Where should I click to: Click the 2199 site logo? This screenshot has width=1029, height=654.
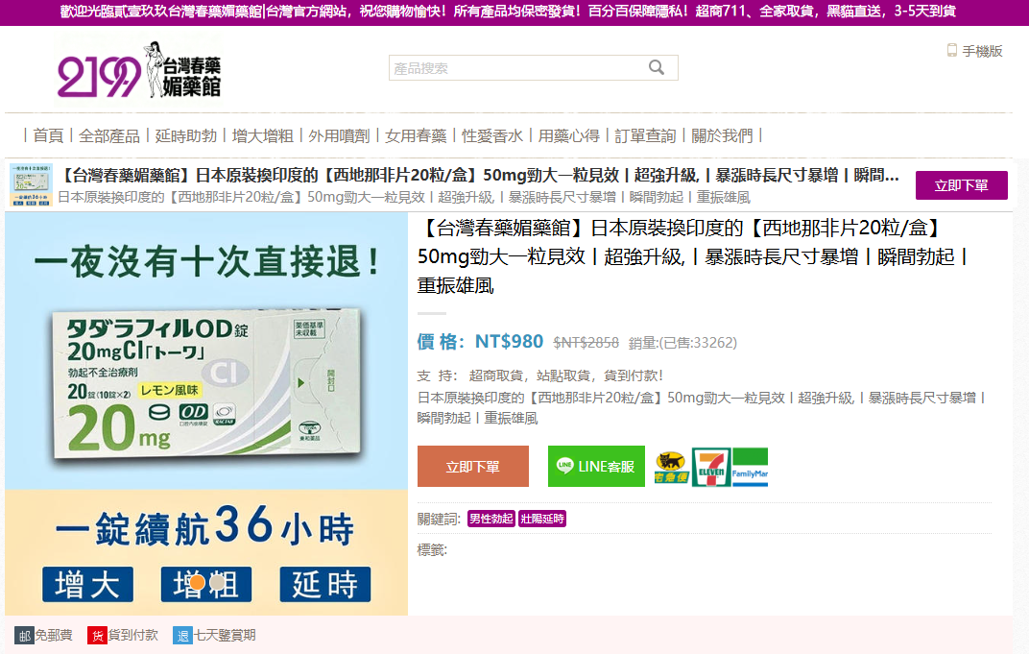[x=139, y=72]
